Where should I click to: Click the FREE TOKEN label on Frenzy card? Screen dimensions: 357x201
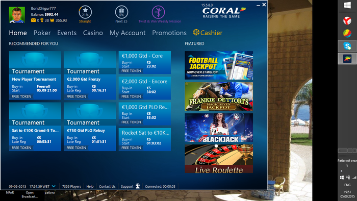(x=76, y=96)
